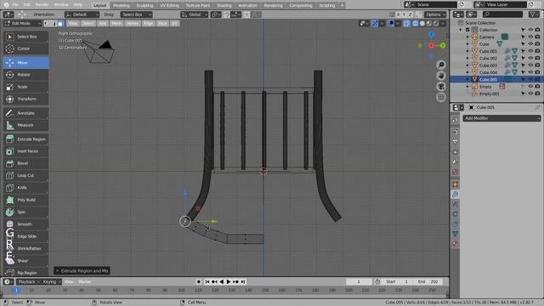Select the Measure tool
The height and width of the screenshot is (306, 544).
tap(25, 125)
